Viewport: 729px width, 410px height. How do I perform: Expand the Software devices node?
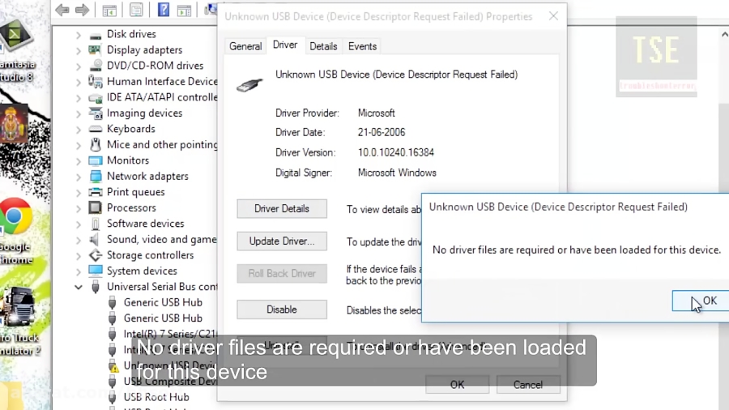[x=78, y=224]
